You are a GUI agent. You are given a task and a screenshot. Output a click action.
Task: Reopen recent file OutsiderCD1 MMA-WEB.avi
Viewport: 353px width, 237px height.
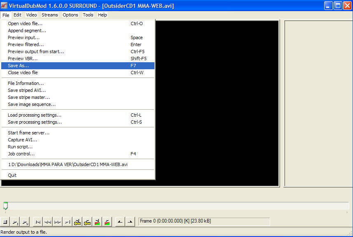(78, 164)
